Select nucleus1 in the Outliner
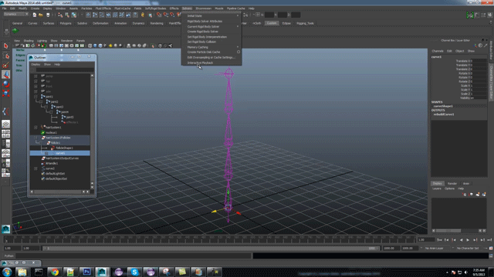Image resolution: width=494 pixels, height=277 pixels. [x=51, y=132]
